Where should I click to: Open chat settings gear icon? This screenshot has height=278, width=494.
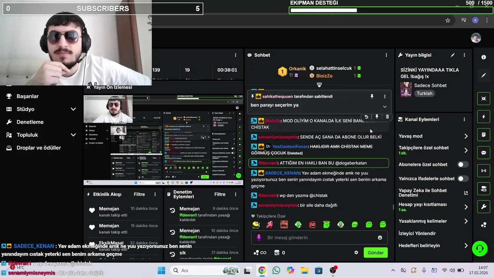pos(356,253)
